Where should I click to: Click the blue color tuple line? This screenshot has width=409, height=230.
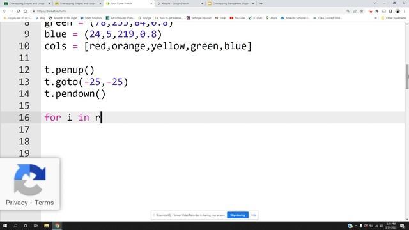103,34
